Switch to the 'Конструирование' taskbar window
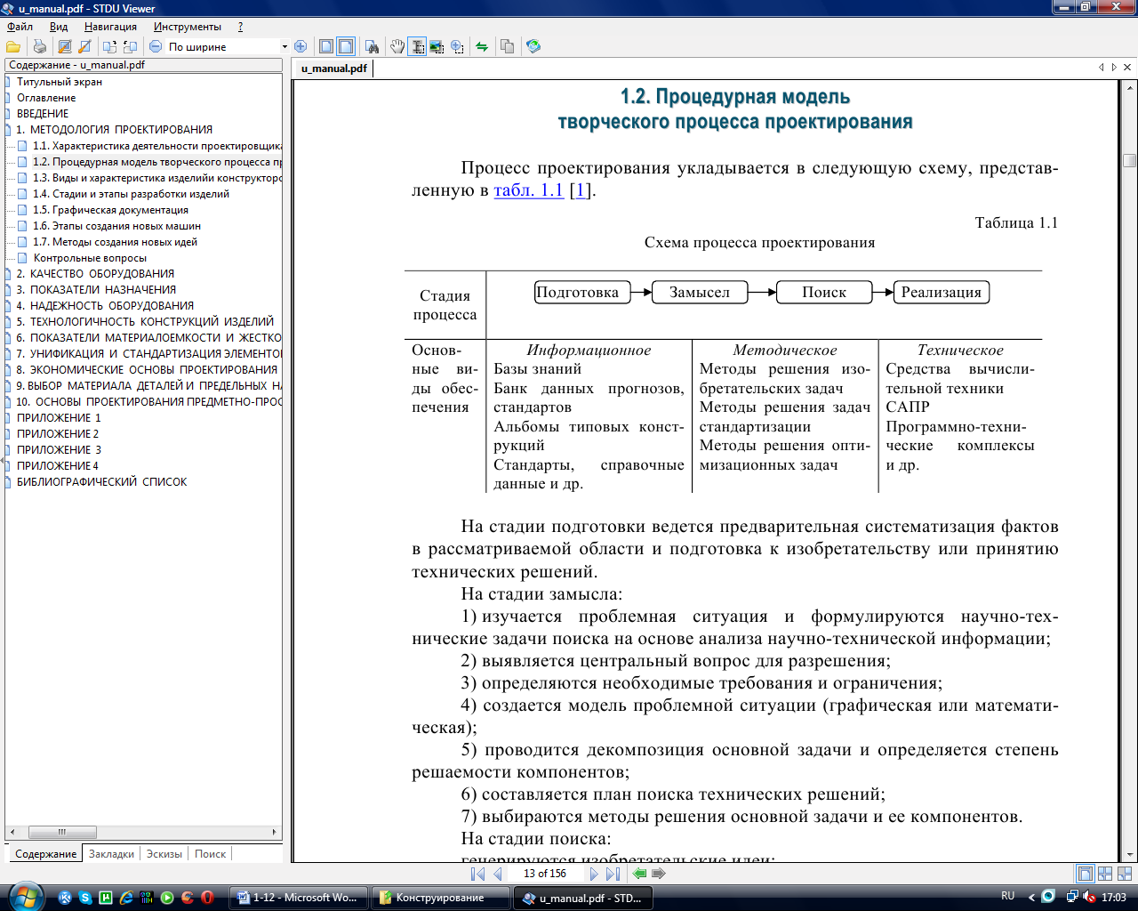 click(x=440, y=898)
